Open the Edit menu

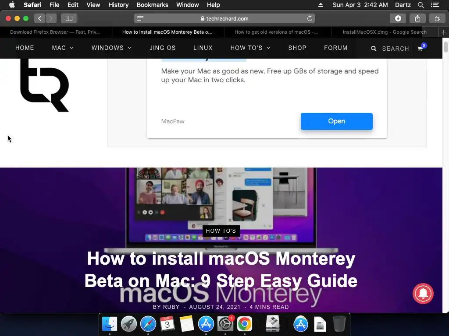pyautogui.click(x=73, y=5)
